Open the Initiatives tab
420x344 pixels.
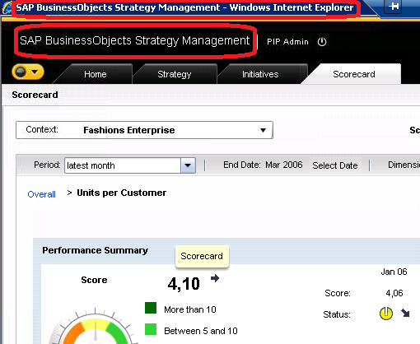(260, 74)
